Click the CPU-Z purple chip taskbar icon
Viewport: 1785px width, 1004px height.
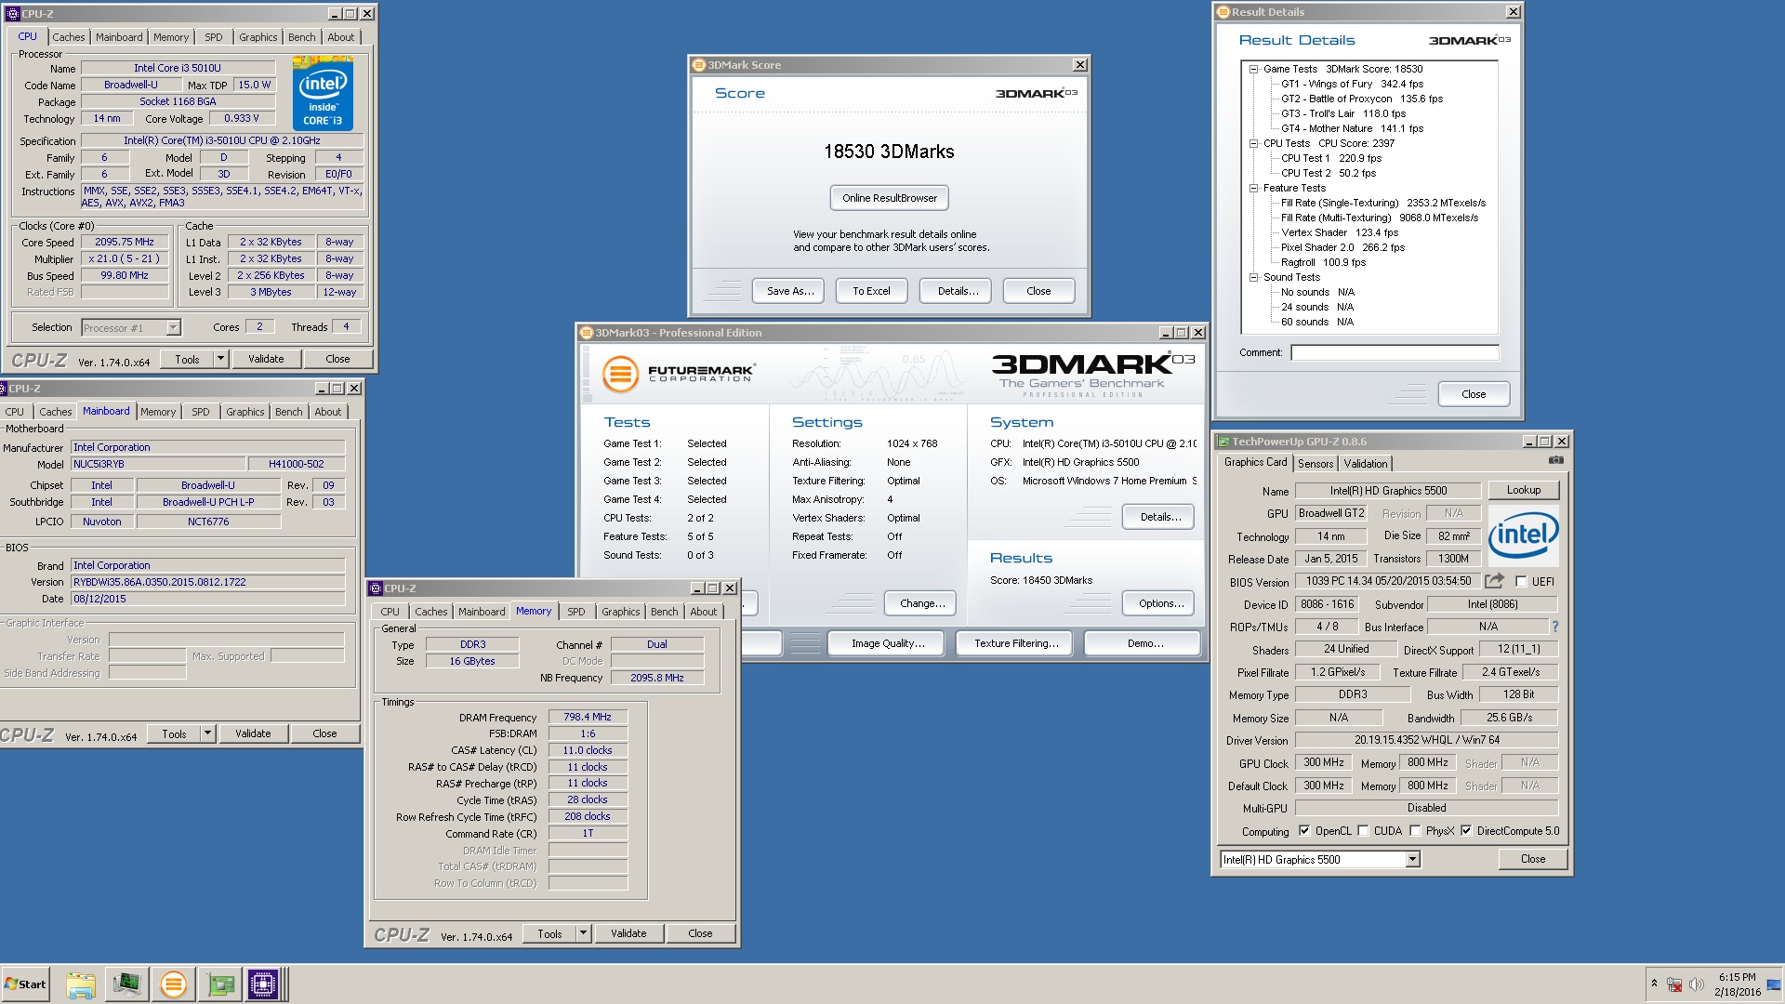pos(263,984)
